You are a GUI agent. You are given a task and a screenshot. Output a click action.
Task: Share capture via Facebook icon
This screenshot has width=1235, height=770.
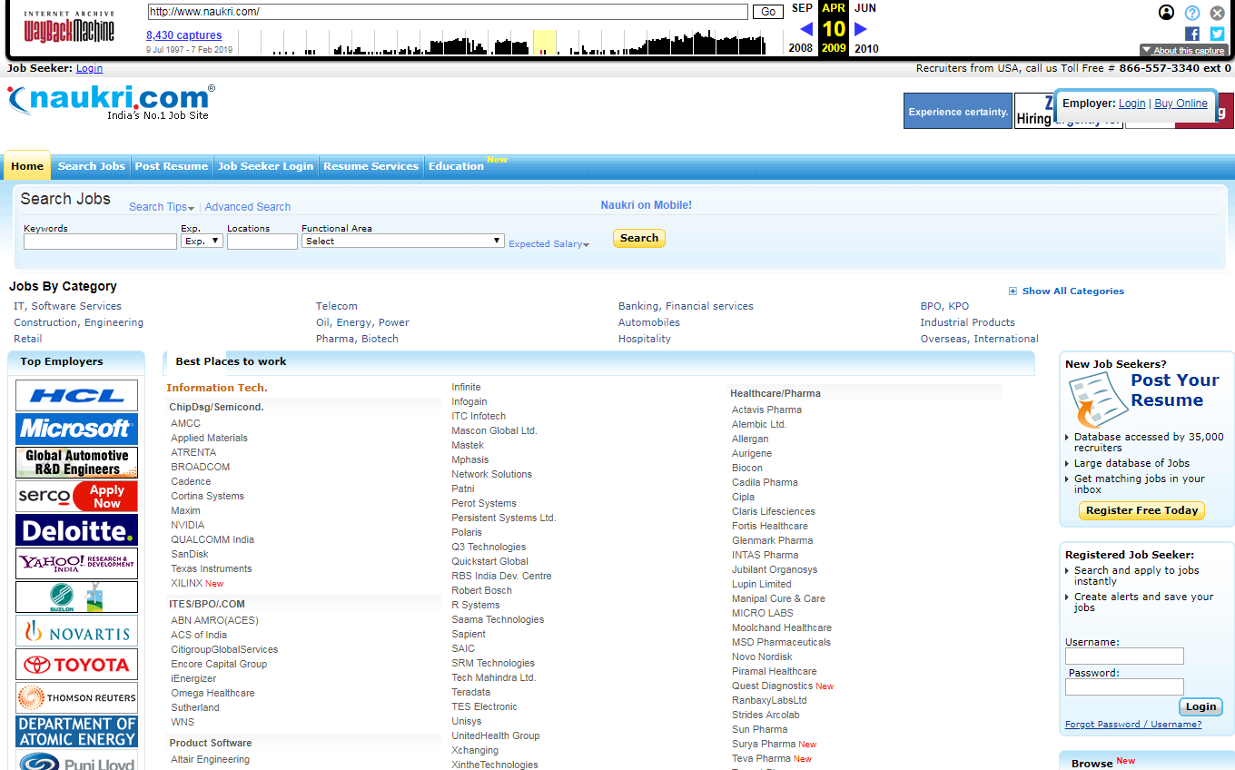(1192, 34)
